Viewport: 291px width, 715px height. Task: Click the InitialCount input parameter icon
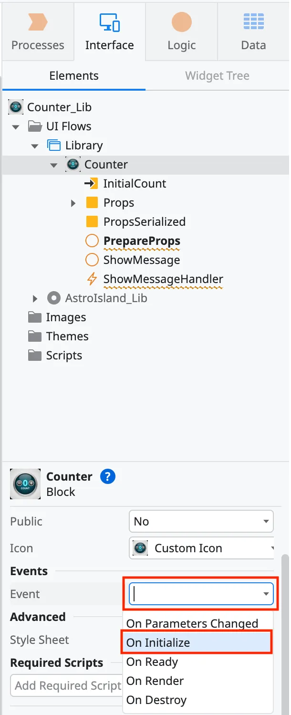(x=92, y=183)
